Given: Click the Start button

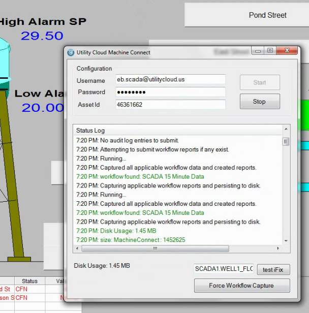Looking at the screenshot, I should click(x=260, y=83).
